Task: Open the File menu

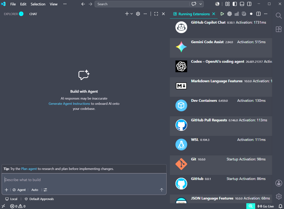Action: point(13,4)
